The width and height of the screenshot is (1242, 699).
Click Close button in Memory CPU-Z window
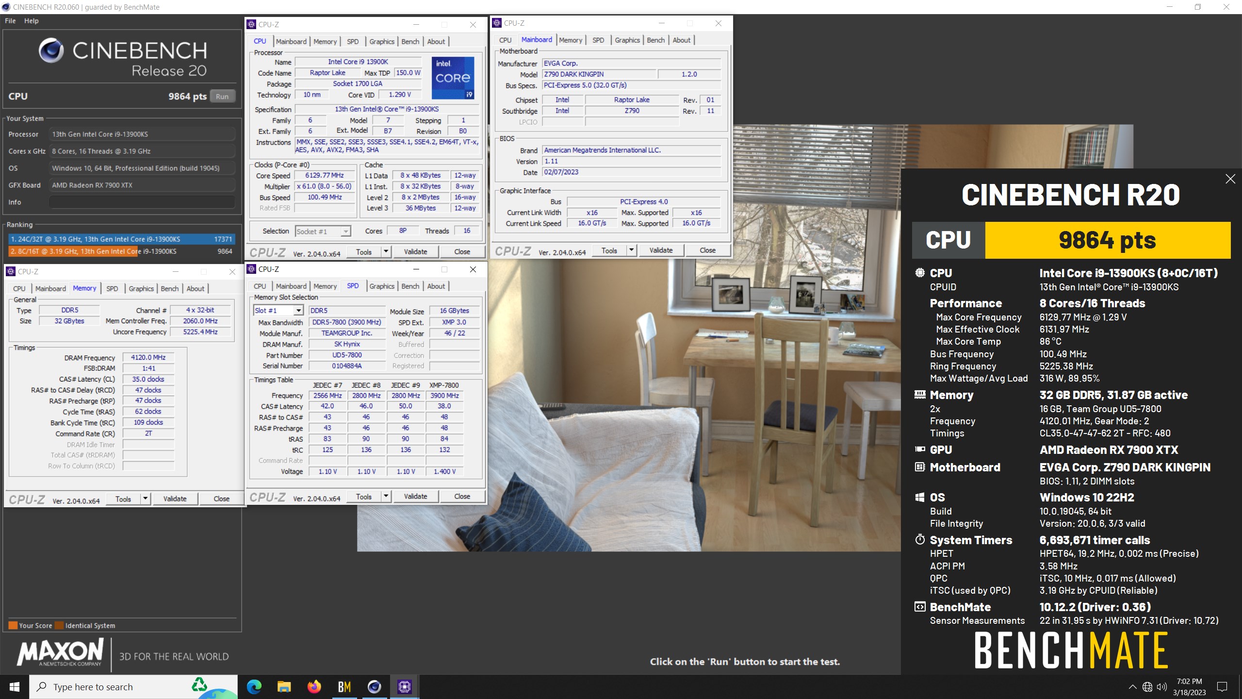click(221, 499)
